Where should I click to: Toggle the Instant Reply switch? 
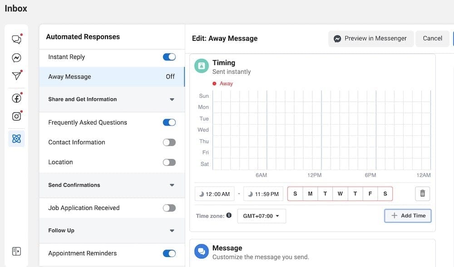(169, 57)
